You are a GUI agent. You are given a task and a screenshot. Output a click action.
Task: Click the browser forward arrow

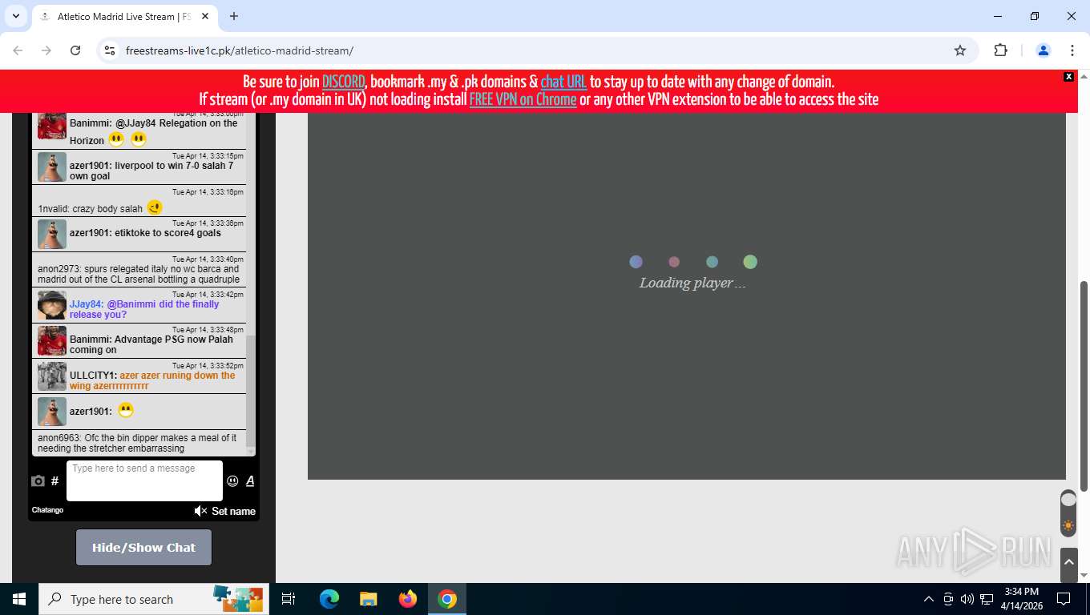click(x=46, y=50)
